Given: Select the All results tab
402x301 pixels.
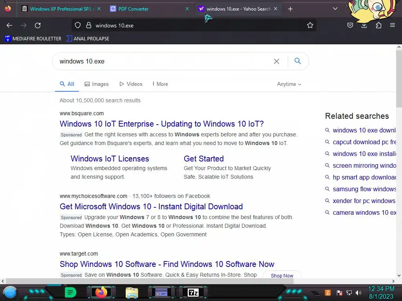Looking at the screenshot, I should point(67,84).
